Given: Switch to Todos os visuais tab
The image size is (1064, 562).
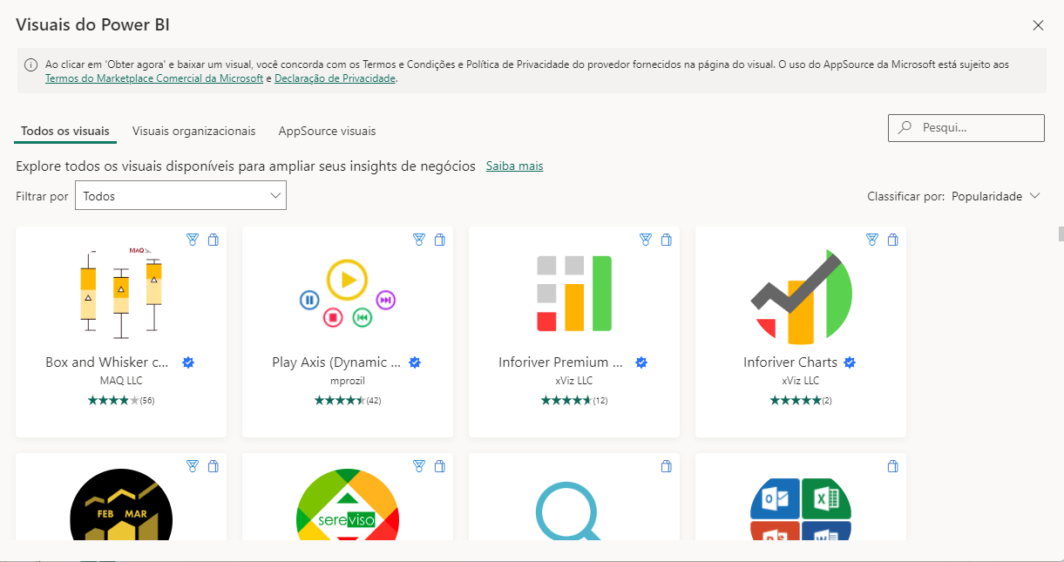Looking at the screenshot, I should tap(65, 131).
